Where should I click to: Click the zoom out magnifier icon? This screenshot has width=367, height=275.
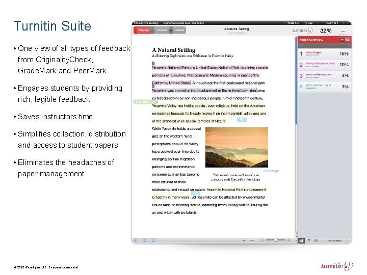261,240
